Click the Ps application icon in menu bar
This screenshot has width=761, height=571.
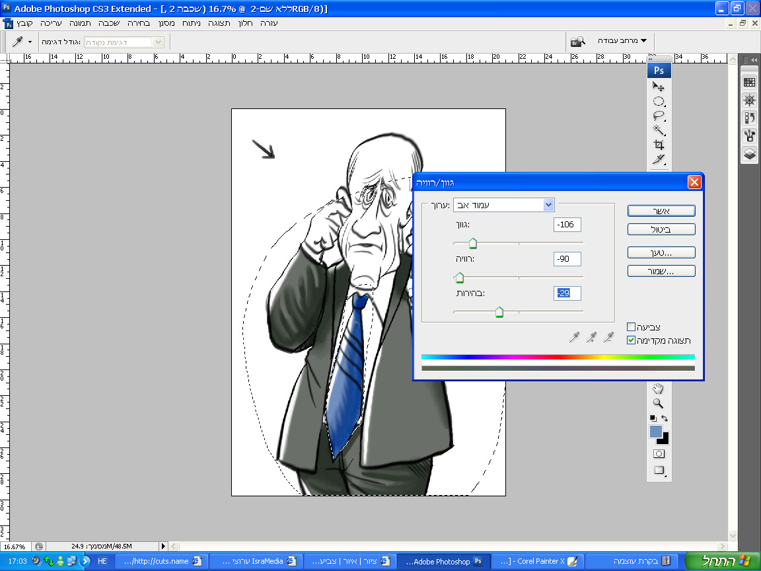8,23
